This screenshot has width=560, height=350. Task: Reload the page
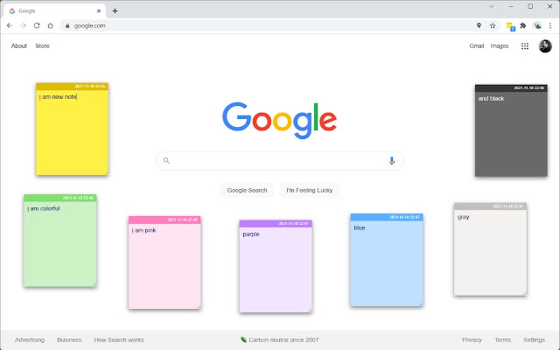click(x=37, y=25)
